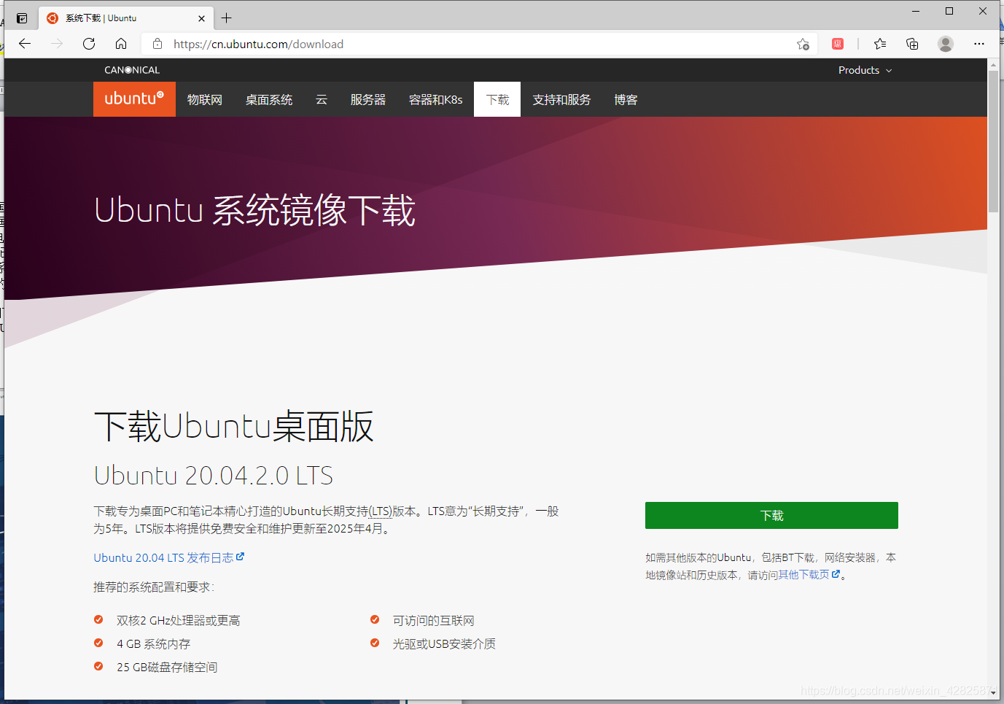Select the 下载 navigation tab
Viewport: 1004px width, 704px height.
point(497,99)
